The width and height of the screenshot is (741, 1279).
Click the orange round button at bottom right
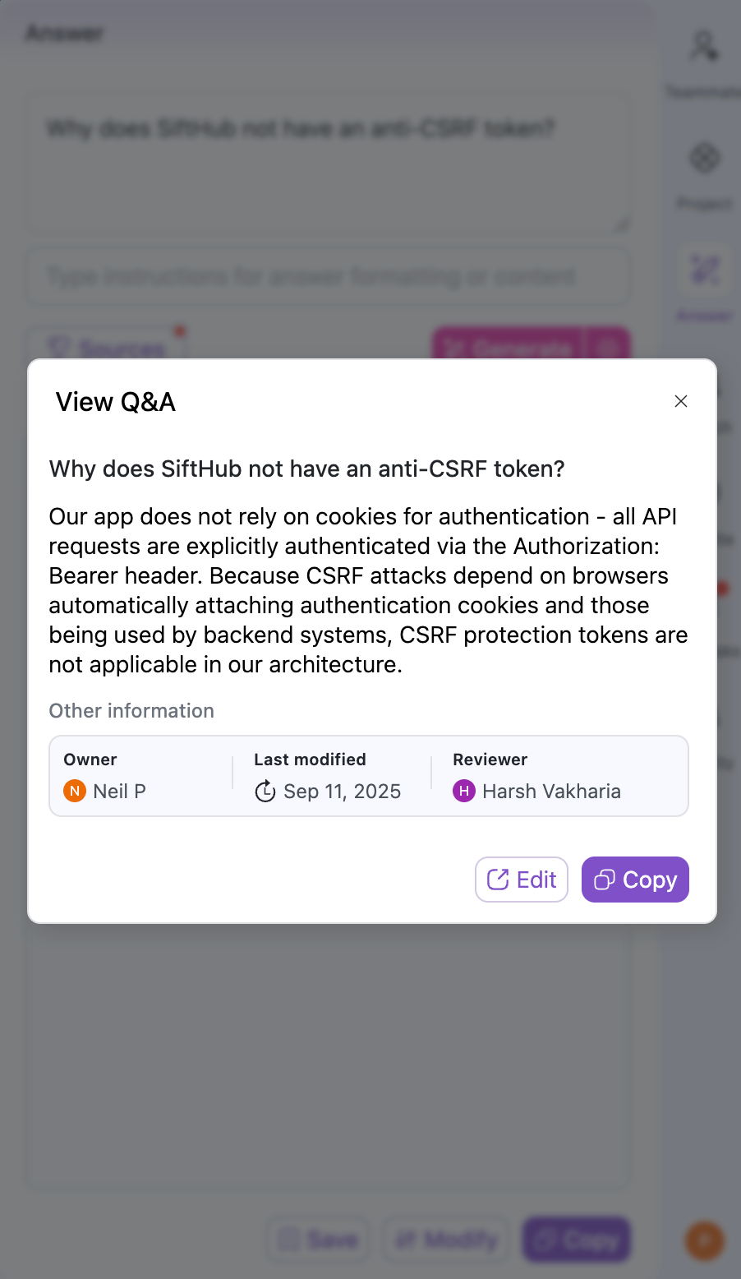[704, 1240]
